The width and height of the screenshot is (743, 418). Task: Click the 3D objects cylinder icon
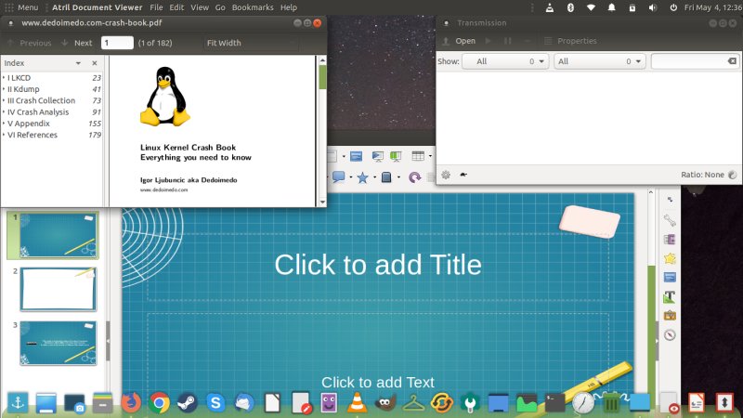coord(386,177)
